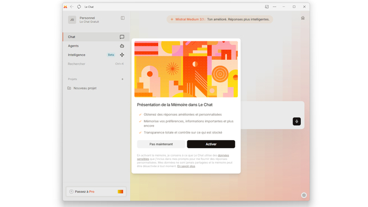This screenshot has width=368, height=207.
Task: Click the upgrade arrow icon beside Passez à Pro
Action: (x=71, y=192)
